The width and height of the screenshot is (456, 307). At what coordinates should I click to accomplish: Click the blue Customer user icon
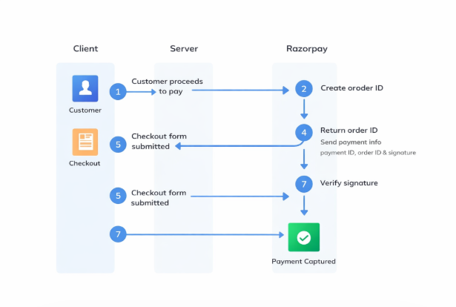click(x=85, y=88)
